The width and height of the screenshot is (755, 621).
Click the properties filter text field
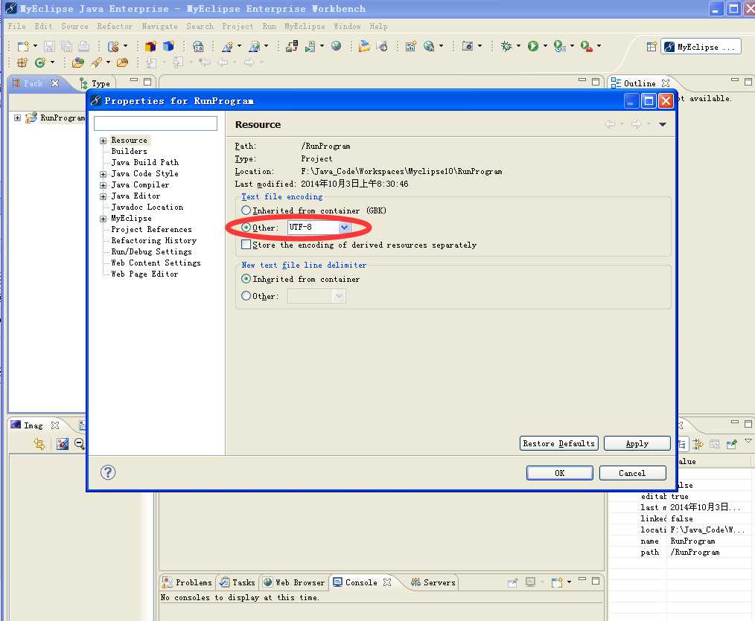pyautogui.click(x=156, y=123)
